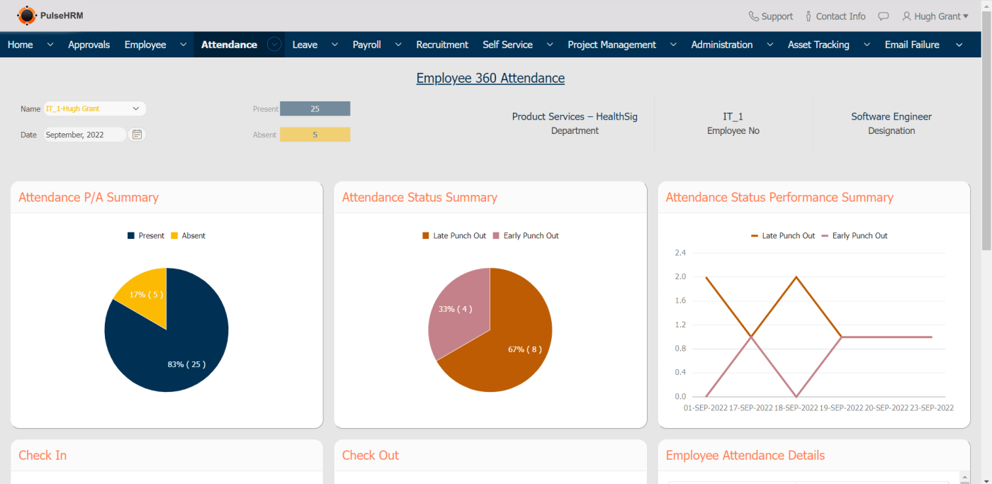Expand the Leave menu chevron
Viewport: 992px width, 484px height.
(x=334, y=45)
